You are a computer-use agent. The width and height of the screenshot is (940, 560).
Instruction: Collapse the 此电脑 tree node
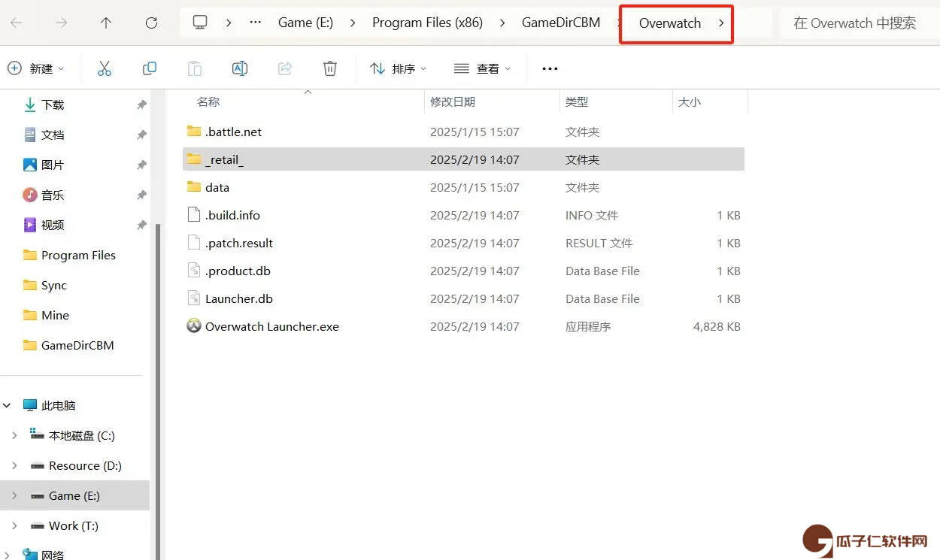(8, 405)
